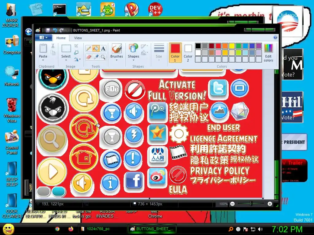The width and height of the screenshot is (314, 235).
Task: Adjust the zoom slider handle
Action: click(251, 203)
